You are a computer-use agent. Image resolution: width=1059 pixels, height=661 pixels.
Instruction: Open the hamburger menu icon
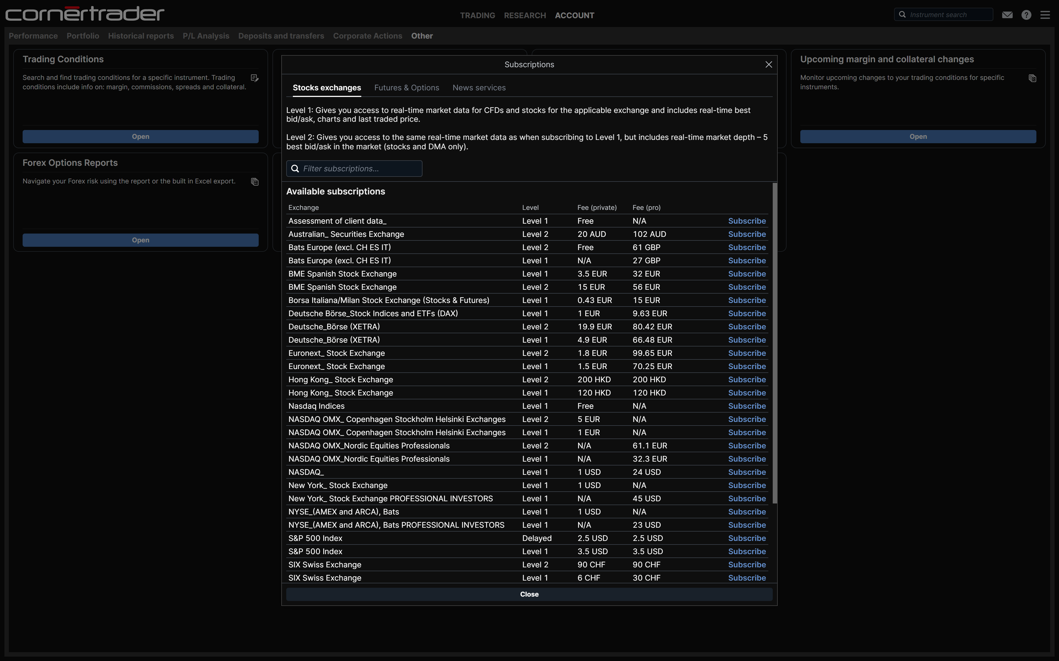1045,15
